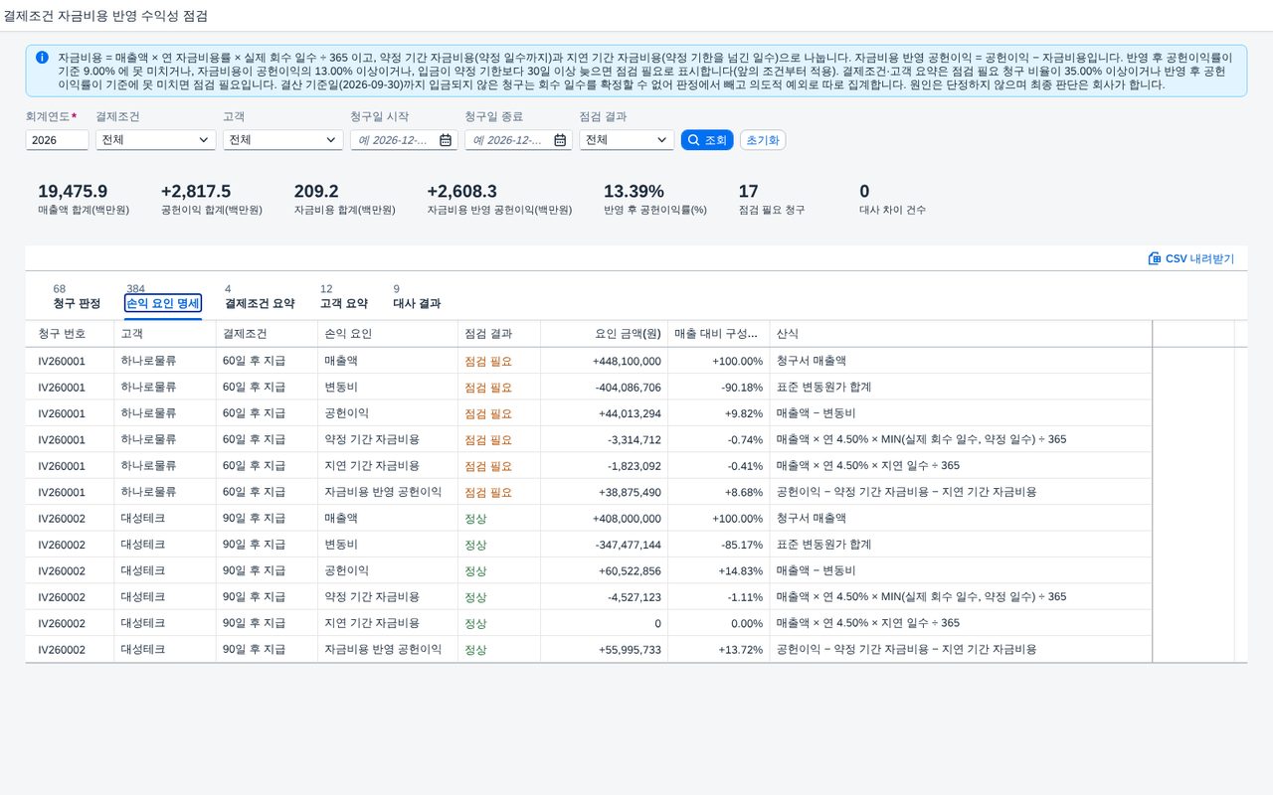Click amount cell -347,477,144
This screenshot has width=1273, height=795.
tap(629, 545)
